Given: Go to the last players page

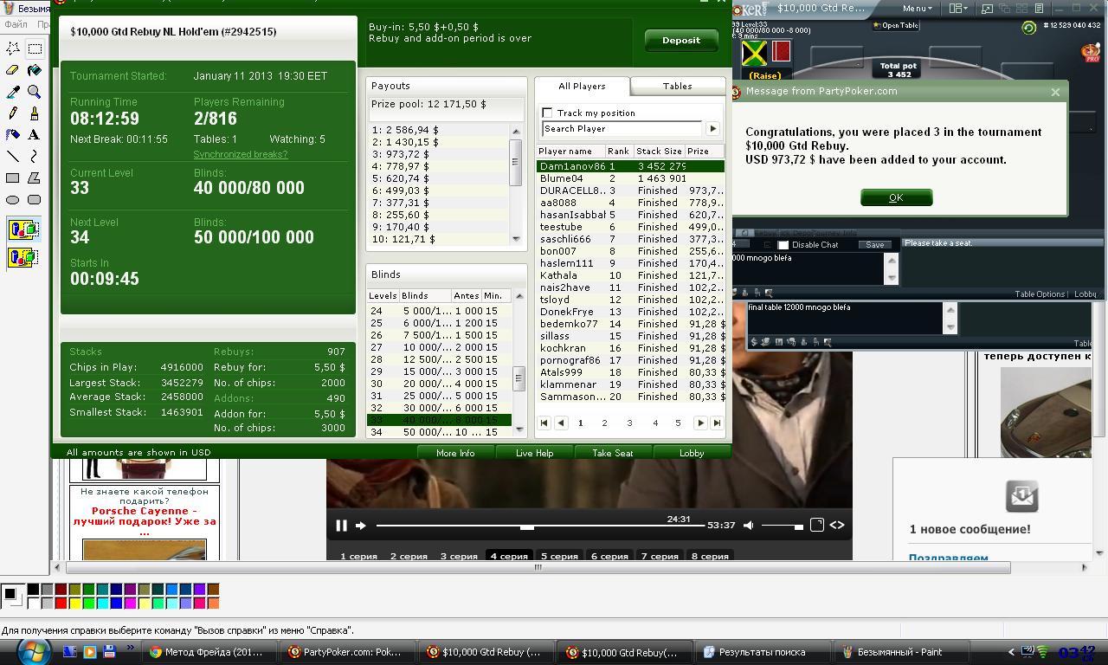Looking at the screenshot, I should tap(717, 423).
